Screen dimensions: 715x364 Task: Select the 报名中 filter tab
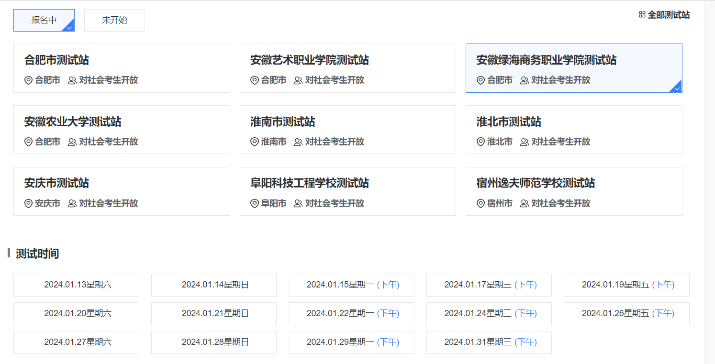pyautogui.click(x=44, y=21)
